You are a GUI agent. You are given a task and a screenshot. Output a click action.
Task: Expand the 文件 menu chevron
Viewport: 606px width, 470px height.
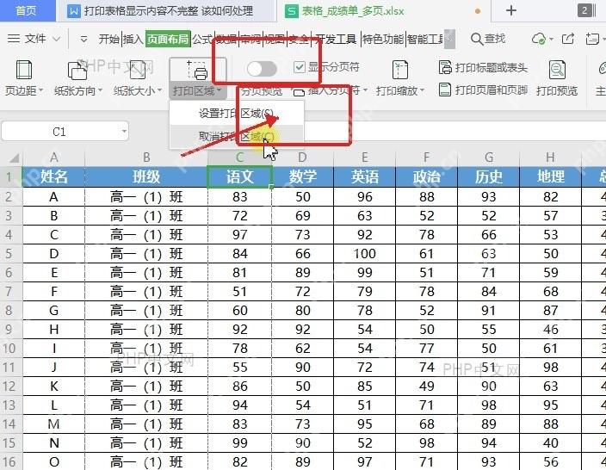pos(57,39)
